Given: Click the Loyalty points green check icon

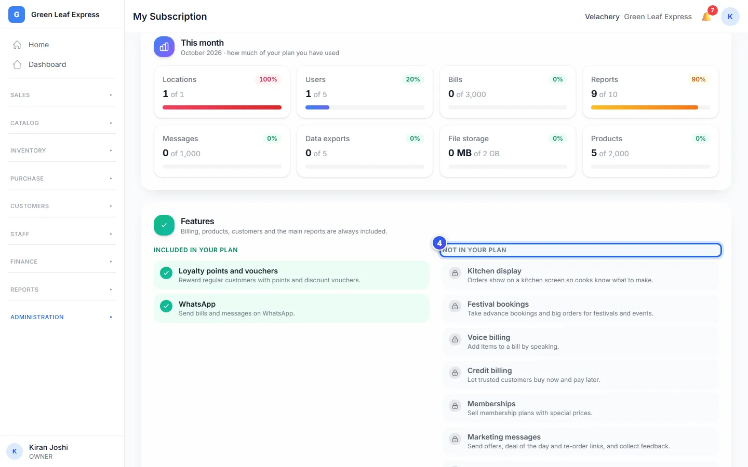Looking at the screenshot, I should click(166, 273).
